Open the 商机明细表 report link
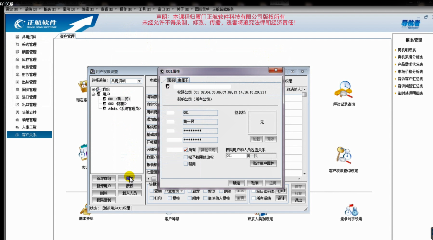 click(x=407, y=50)
